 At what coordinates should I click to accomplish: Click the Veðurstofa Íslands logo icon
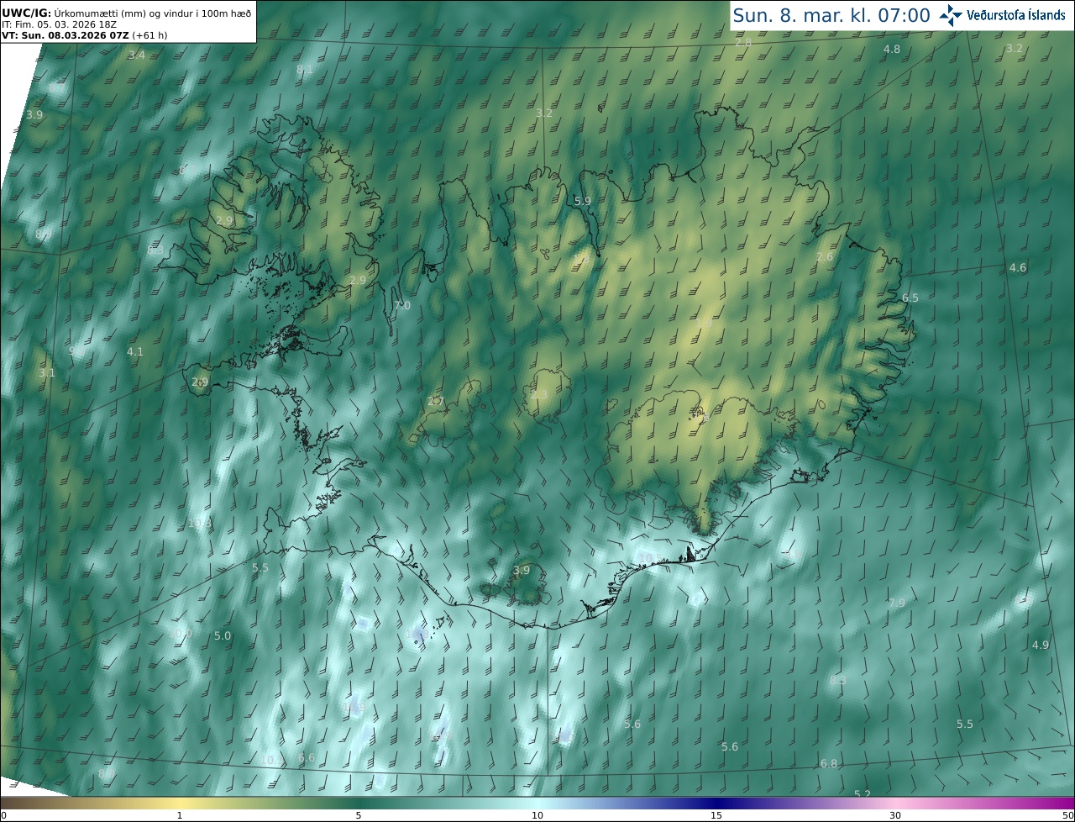click(x=951, y=15)
